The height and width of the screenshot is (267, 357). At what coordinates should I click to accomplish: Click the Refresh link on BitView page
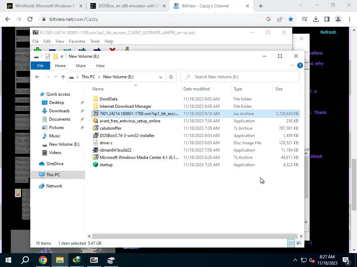pyautogui.click(x=328, y=32)
